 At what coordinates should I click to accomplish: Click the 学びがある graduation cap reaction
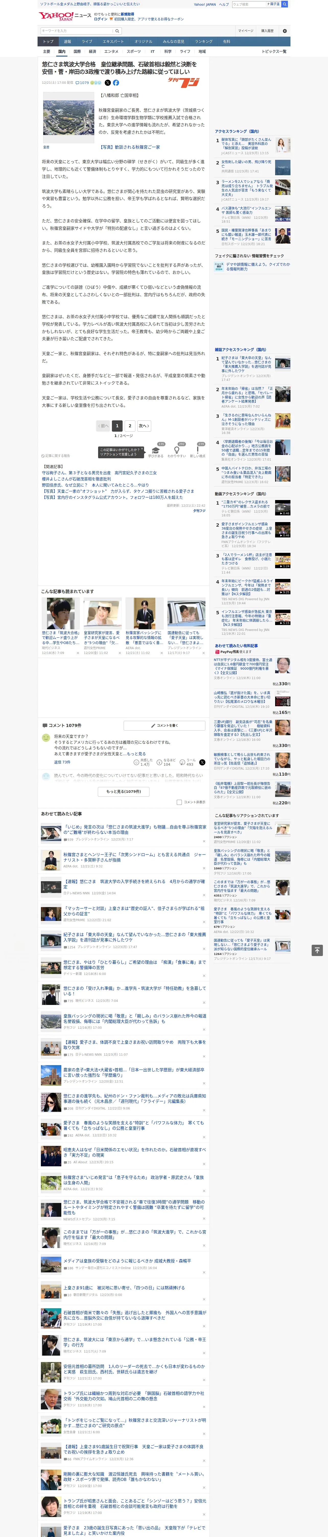[x=156, y=451]
